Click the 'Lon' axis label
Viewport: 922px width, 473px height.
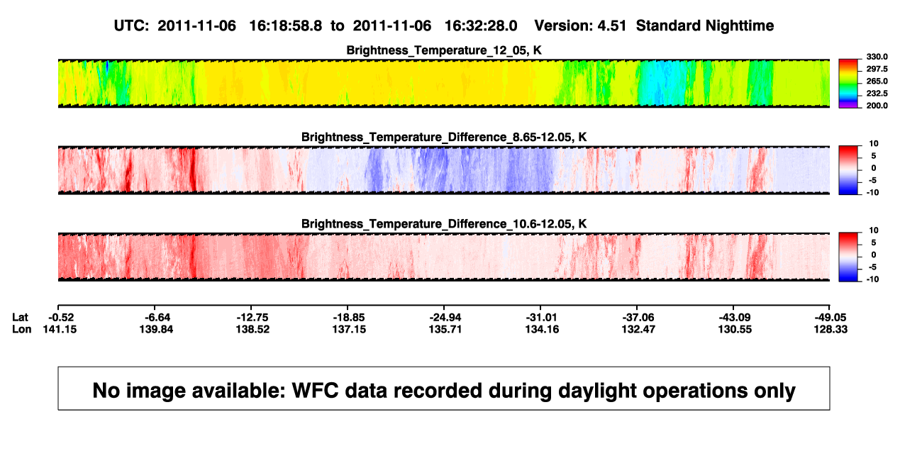21,330
